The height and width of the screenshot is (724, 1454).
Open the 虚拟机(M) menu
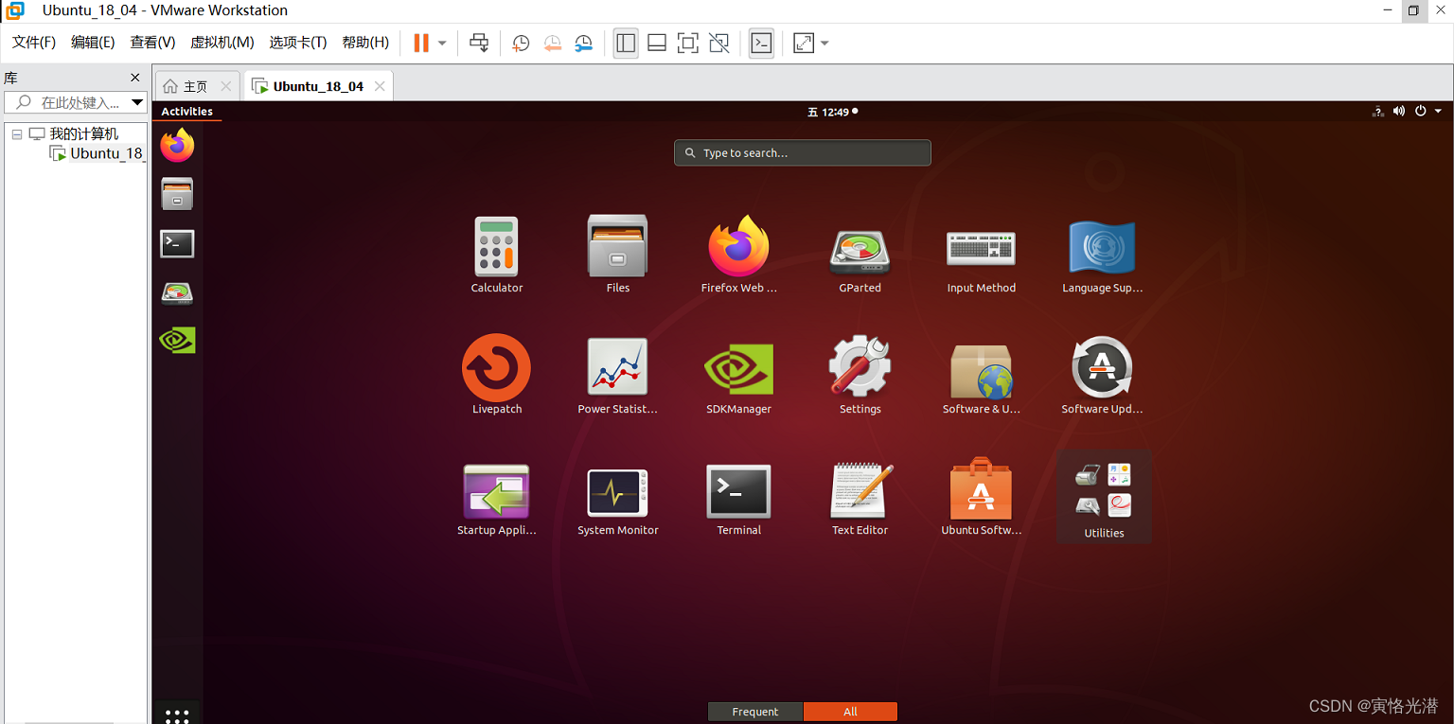222,43
